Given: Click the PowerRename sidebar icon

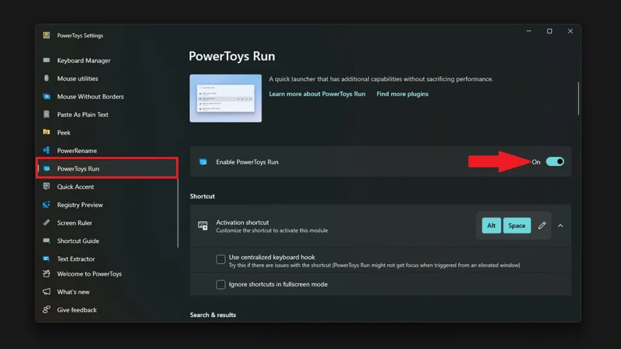Looking at the screenshot, I should 46,150.
